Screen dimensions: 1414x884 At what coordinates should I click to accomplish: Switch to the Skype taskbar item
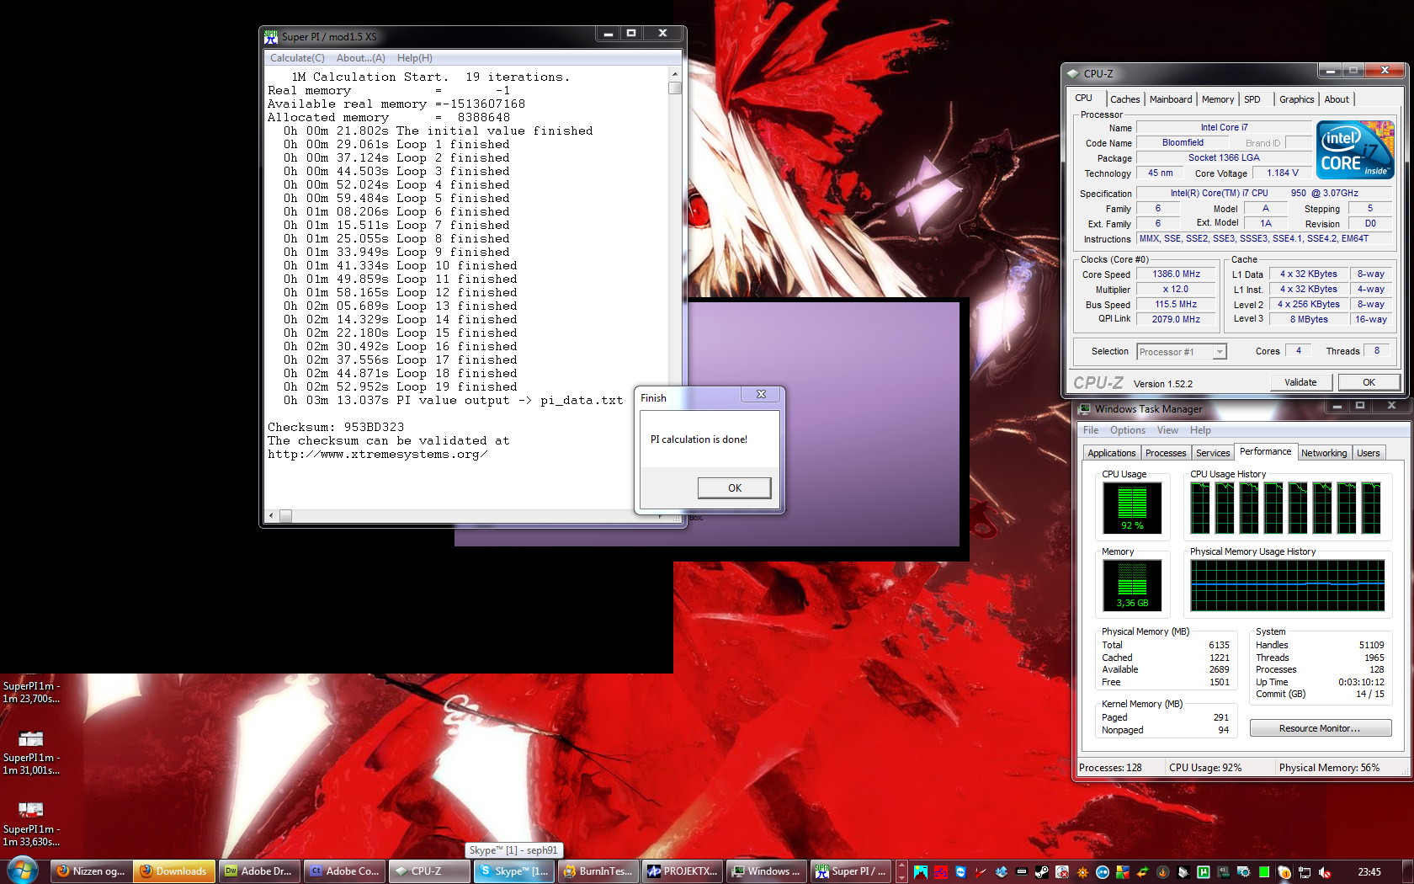click(x=513, y=871)
